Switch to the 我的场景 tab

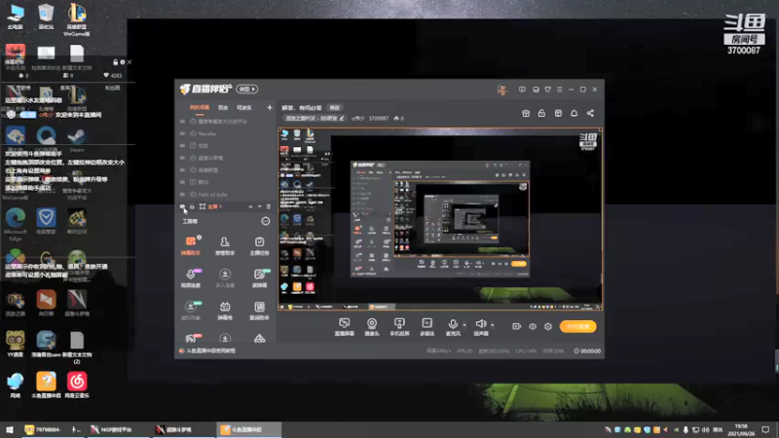pyautogui.click(x=200, y=108)
